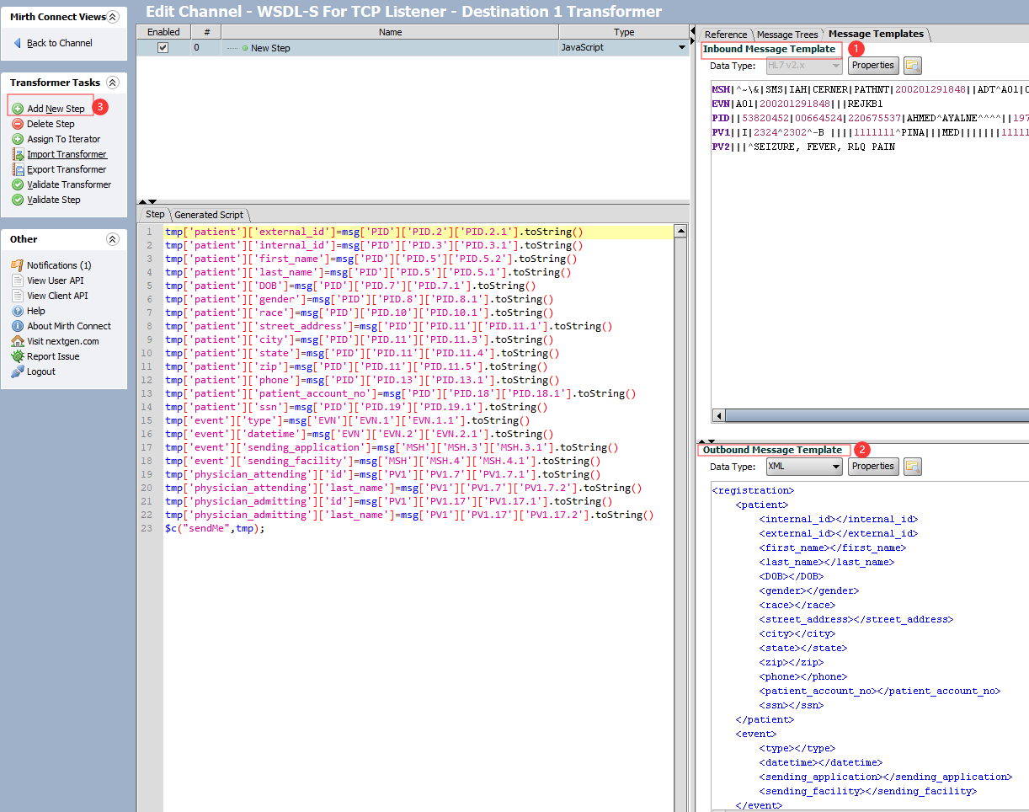Go Back to Channel
The image size is (1029, 812).
(x=60, y=43)
